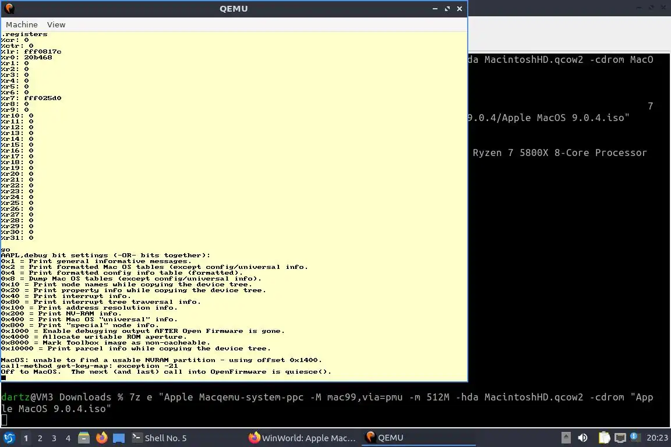Click 'MacOS: unable to find a usable NVRAM' line

[x=161, y=360]
